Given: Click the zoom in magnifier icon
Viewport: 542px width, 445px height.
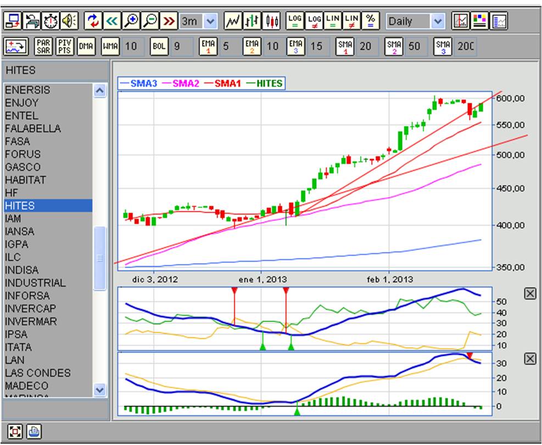Looking at the screenshot, I should click(131, 21).
